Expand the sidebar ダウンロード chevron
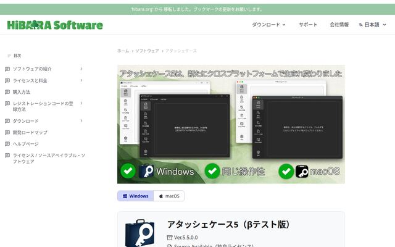 click(81, 121)
